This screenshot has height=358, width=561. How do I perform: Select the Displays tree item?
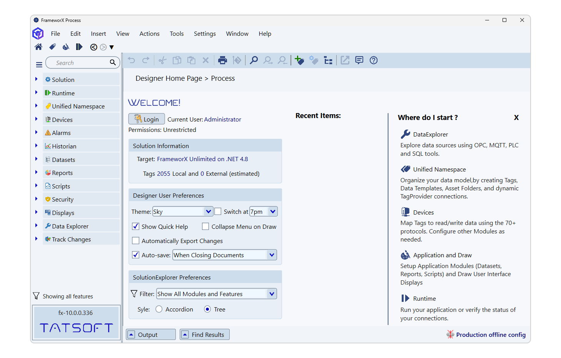[x=81, y=213]
